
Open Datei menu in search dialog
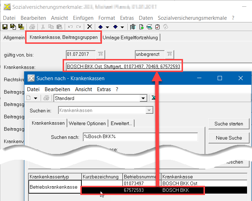pos(33,89)
